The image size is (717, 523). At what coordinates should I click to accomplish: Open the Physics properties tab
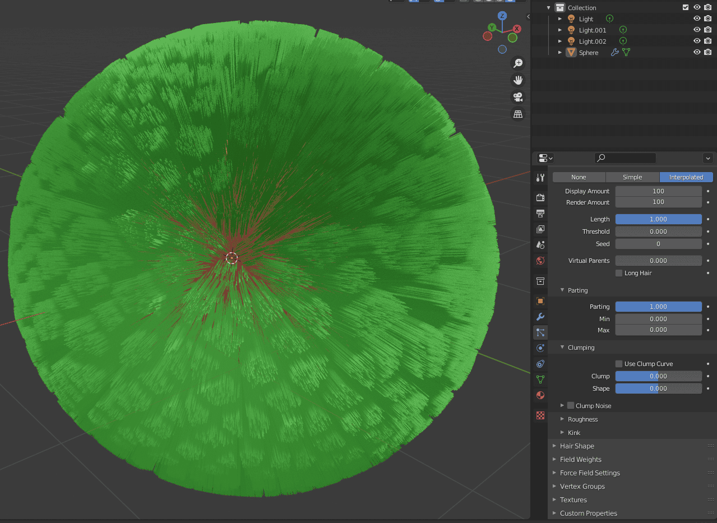(x=540, y=348)
